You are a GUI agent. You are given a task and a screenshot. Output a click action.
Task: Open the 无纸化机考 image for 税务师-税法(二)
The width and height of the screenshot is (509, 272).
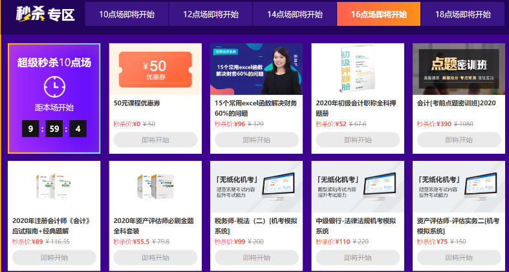257,187
